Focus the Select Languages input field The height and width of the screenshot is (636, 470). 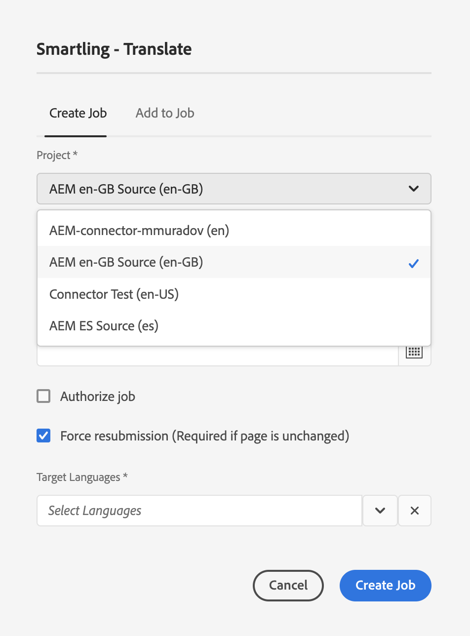click(199, 511)
